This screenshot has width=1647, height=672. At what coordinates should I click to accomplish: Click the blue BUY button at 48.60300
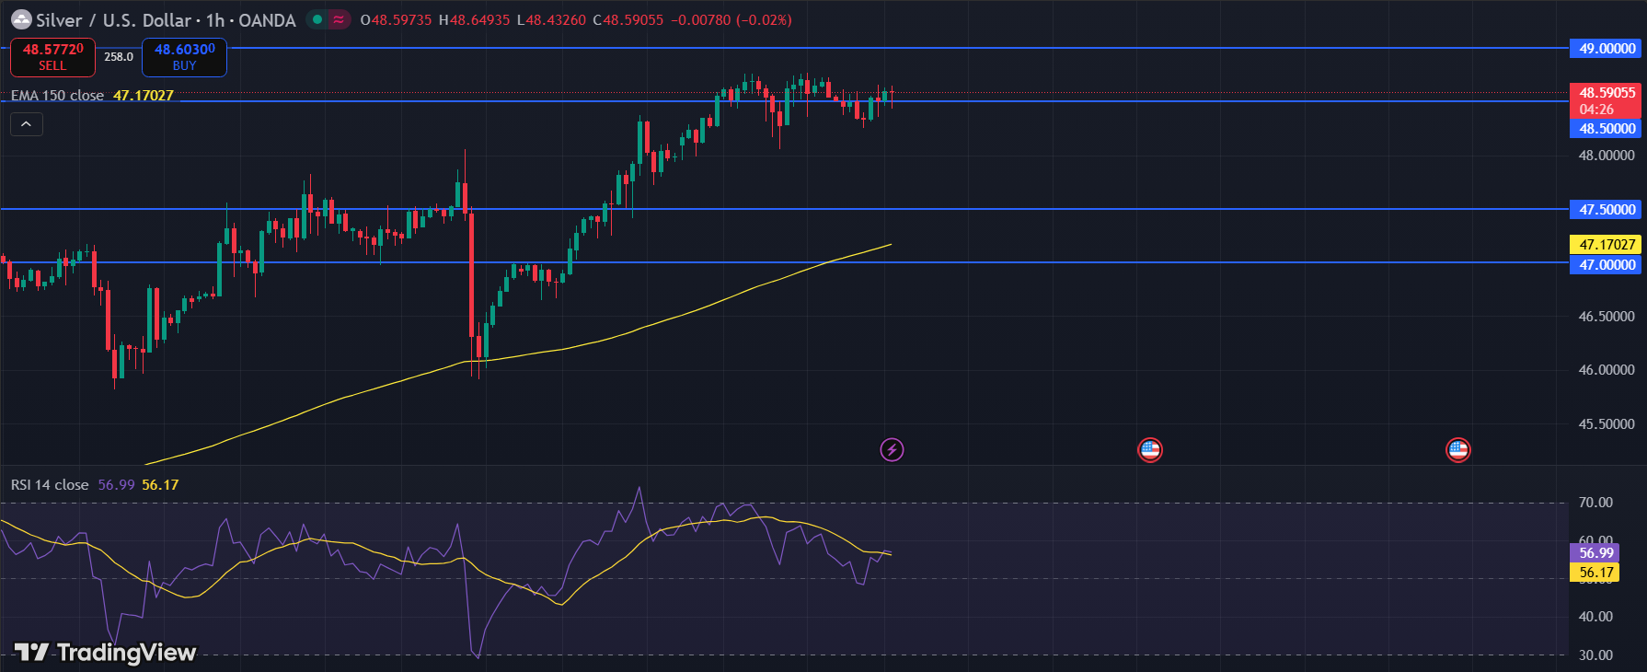(184, 57)
